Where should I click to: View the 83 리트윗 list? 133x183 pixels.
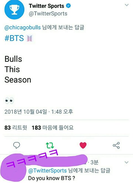(x=16, y=128)
